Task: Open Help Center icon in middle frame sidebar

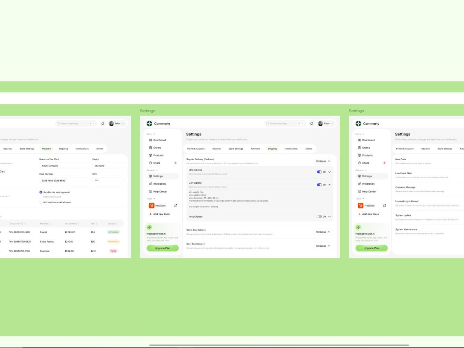Action: coord(150,192)
